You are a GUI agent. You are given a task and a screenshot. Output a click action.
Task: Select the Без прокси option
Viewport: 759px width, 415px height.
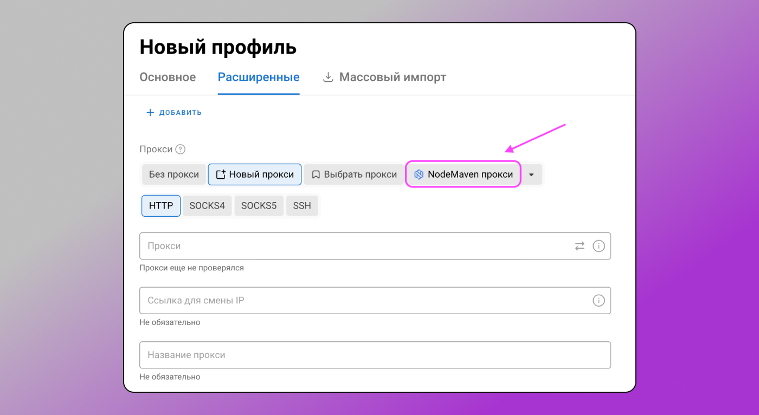click(173, 174)
